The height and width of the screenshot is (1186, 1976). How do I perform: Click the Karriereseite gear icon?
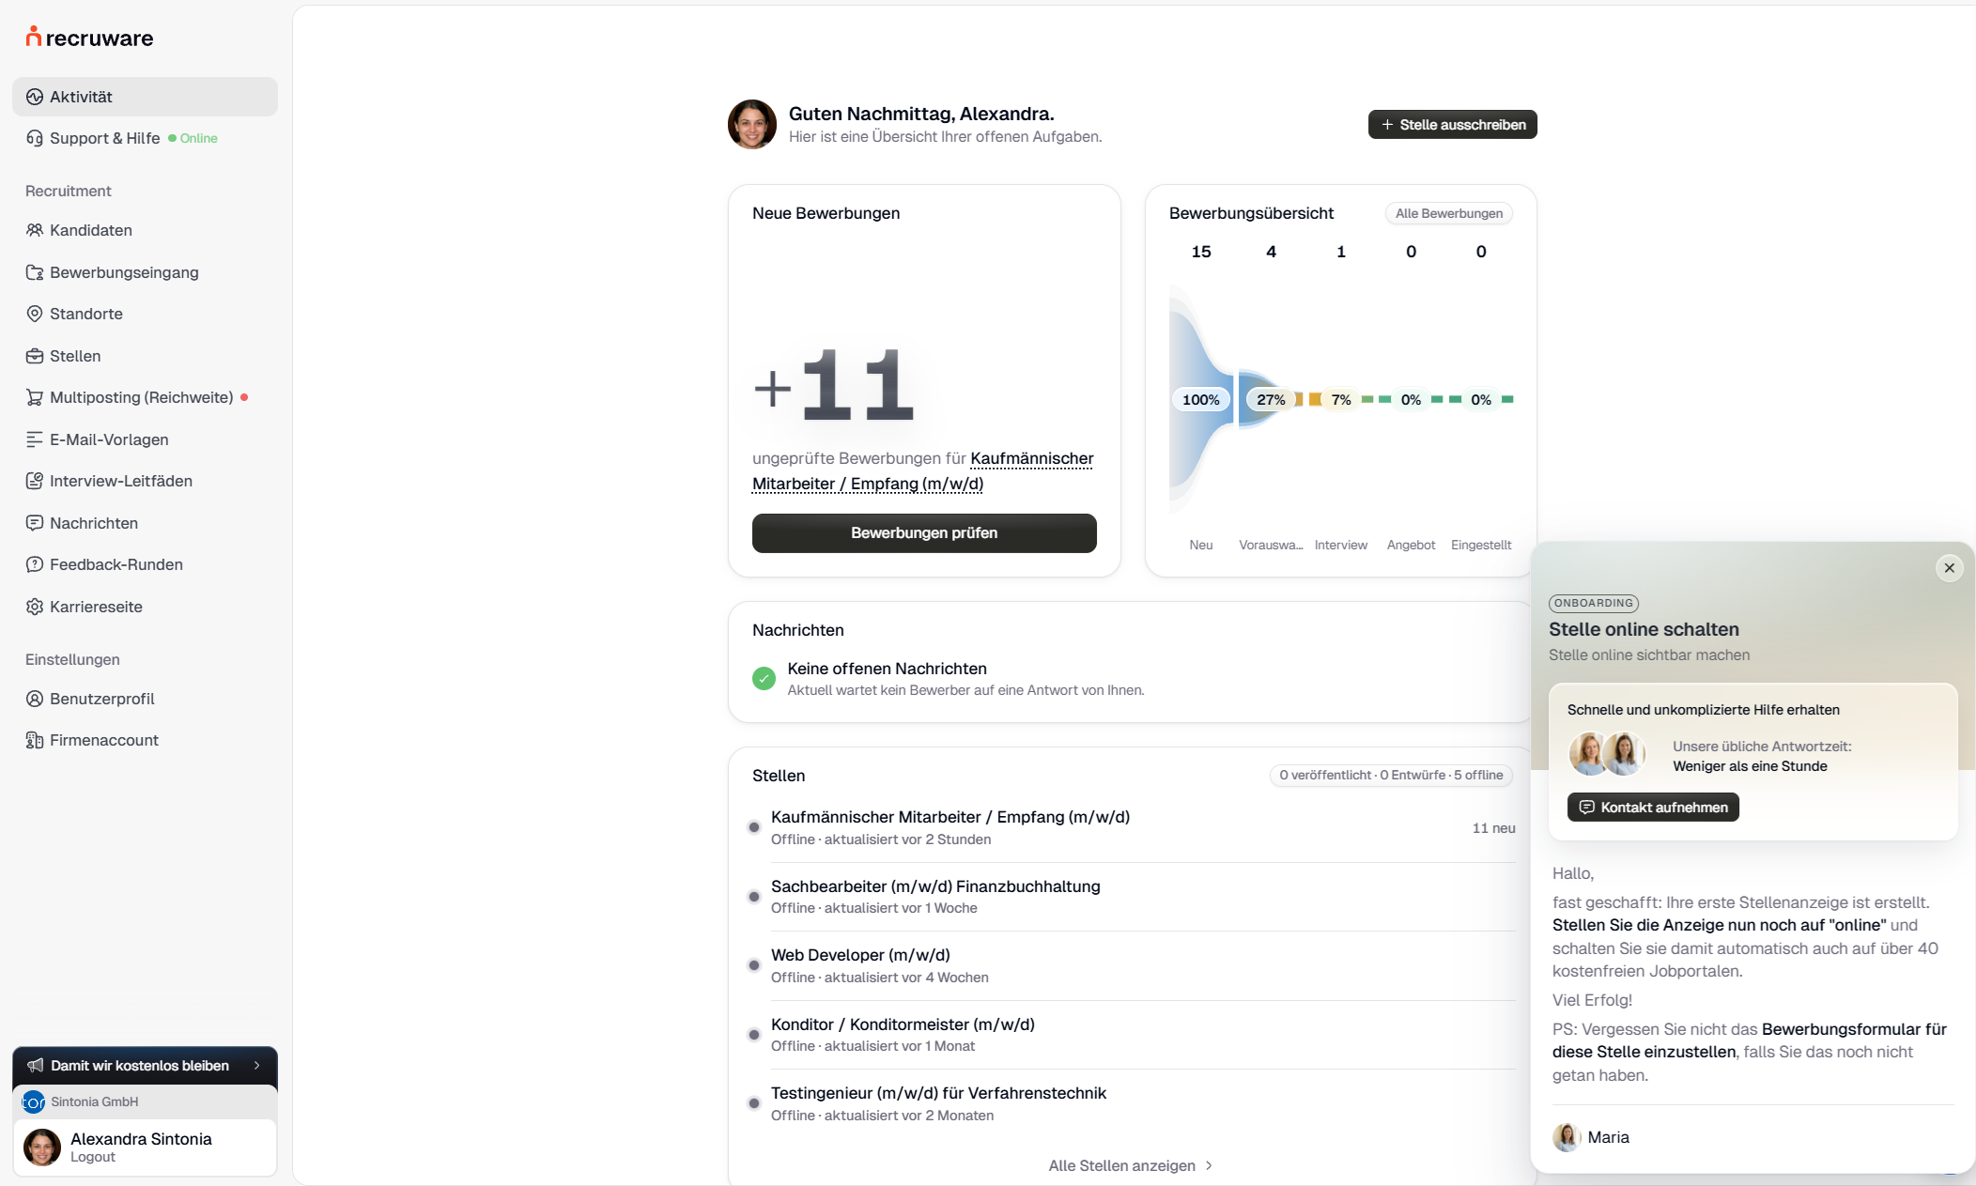pyautogui.click(x=35, y=607)
